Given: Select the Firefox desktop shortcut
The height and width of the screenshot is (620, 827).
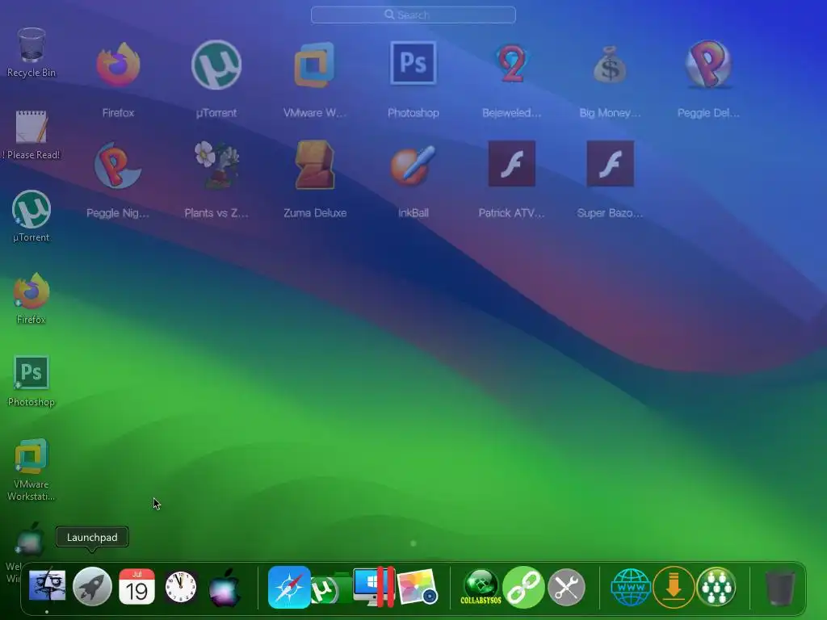Looking at the screenshot, I should tap(31, 299).
